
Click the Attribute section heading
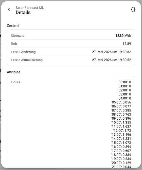[14, 72]
